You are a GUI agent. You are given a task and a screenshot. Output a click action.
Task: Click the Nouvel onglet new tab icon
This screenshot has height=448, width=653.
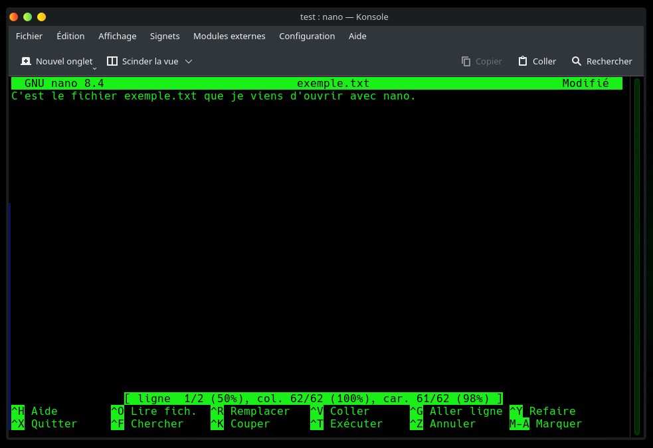coord(26,61)
